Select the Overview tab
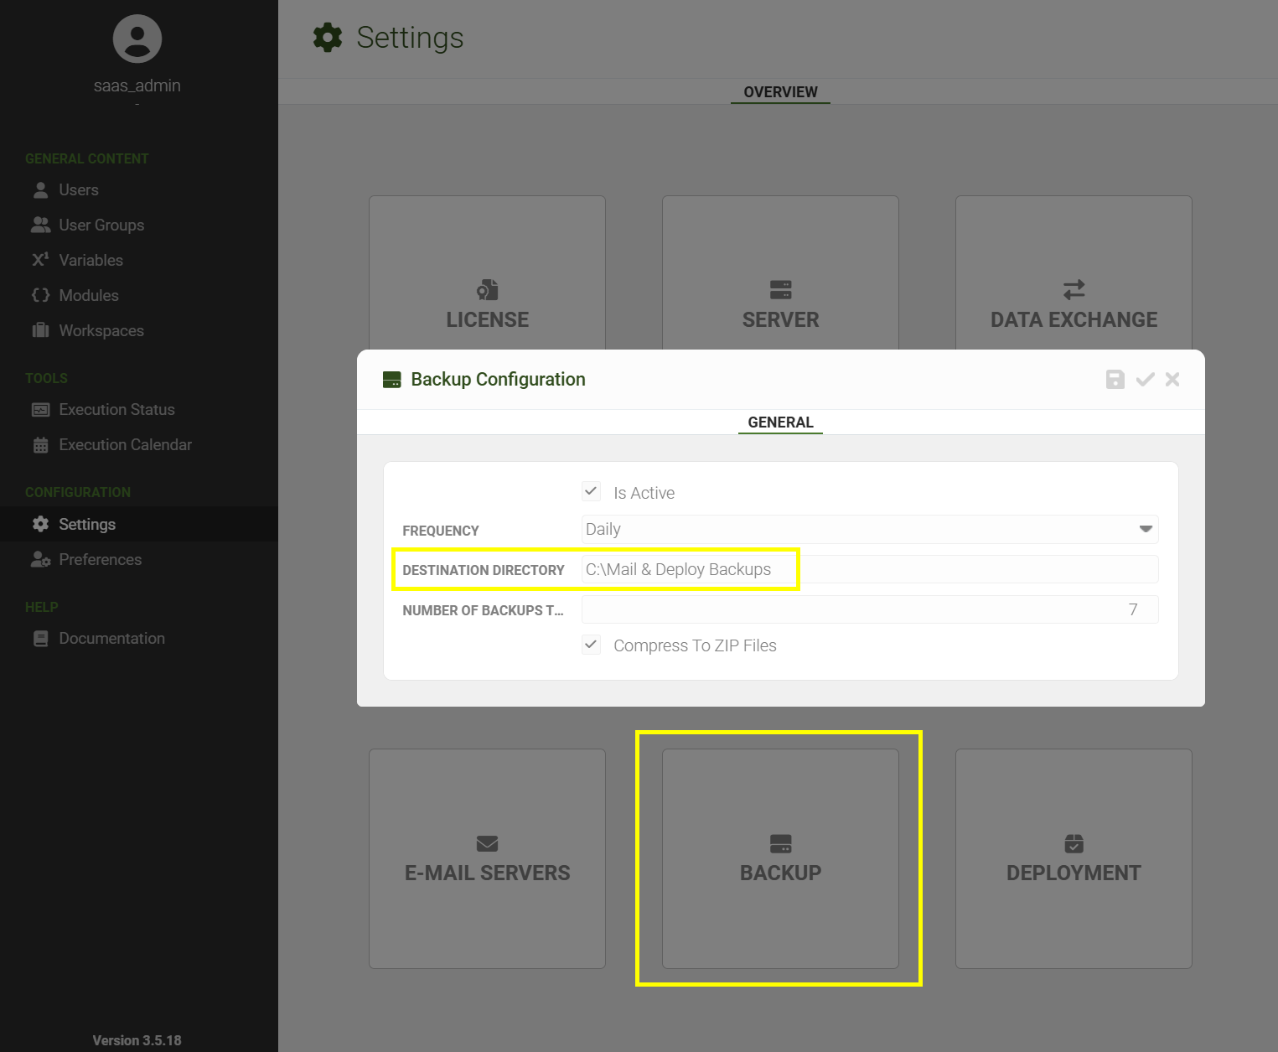1278x1052 pixels. [780, 92]
